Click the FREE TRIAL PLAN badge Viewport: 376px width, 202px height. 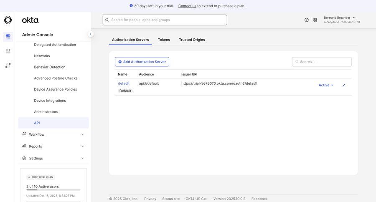tap(41, 177)
